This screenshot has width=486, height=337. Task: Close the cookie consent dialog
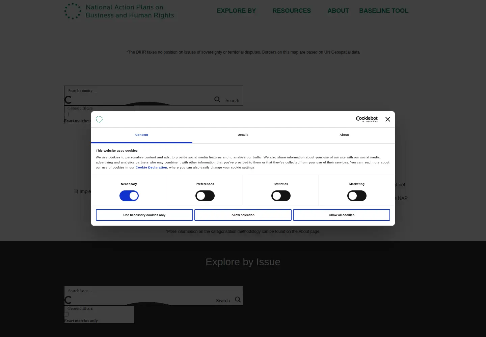click(x=387, y=119)
